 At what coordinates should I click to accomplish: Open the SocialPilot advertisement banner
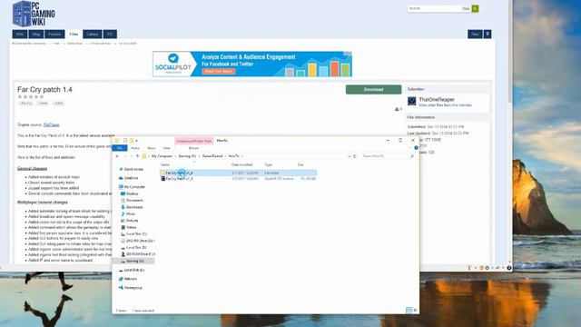[252, 64]
